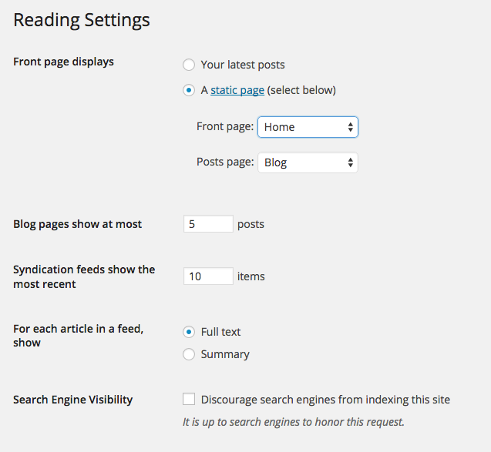Choose the Summary feed option
This screenshot has width=491, height=452.
point(189,354)
